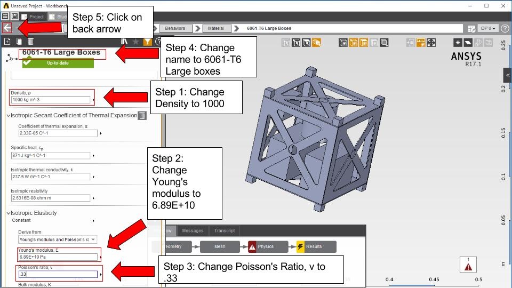
Task: Select the edge selection cube icon
Action: click(306, 43)
